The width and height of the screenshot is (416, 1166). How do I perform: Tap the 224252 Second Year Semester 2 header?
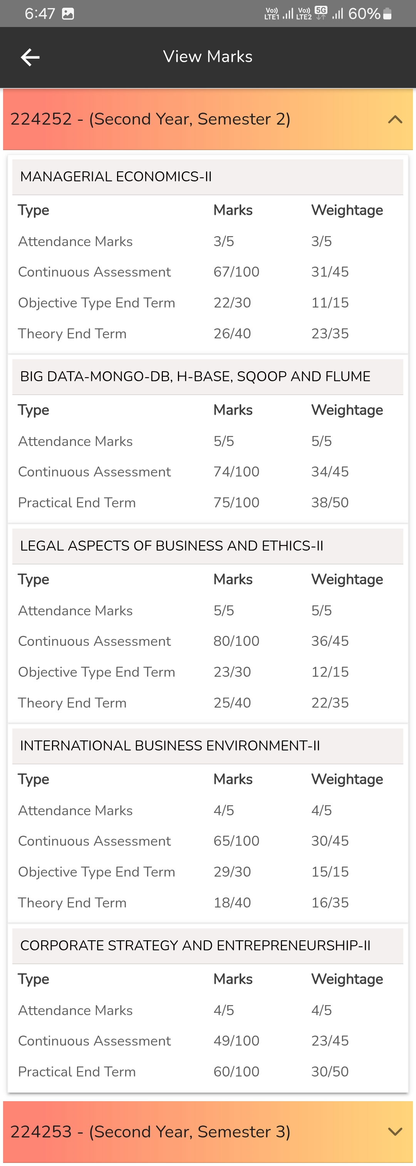pyautogui.click(x=150, y=120)
